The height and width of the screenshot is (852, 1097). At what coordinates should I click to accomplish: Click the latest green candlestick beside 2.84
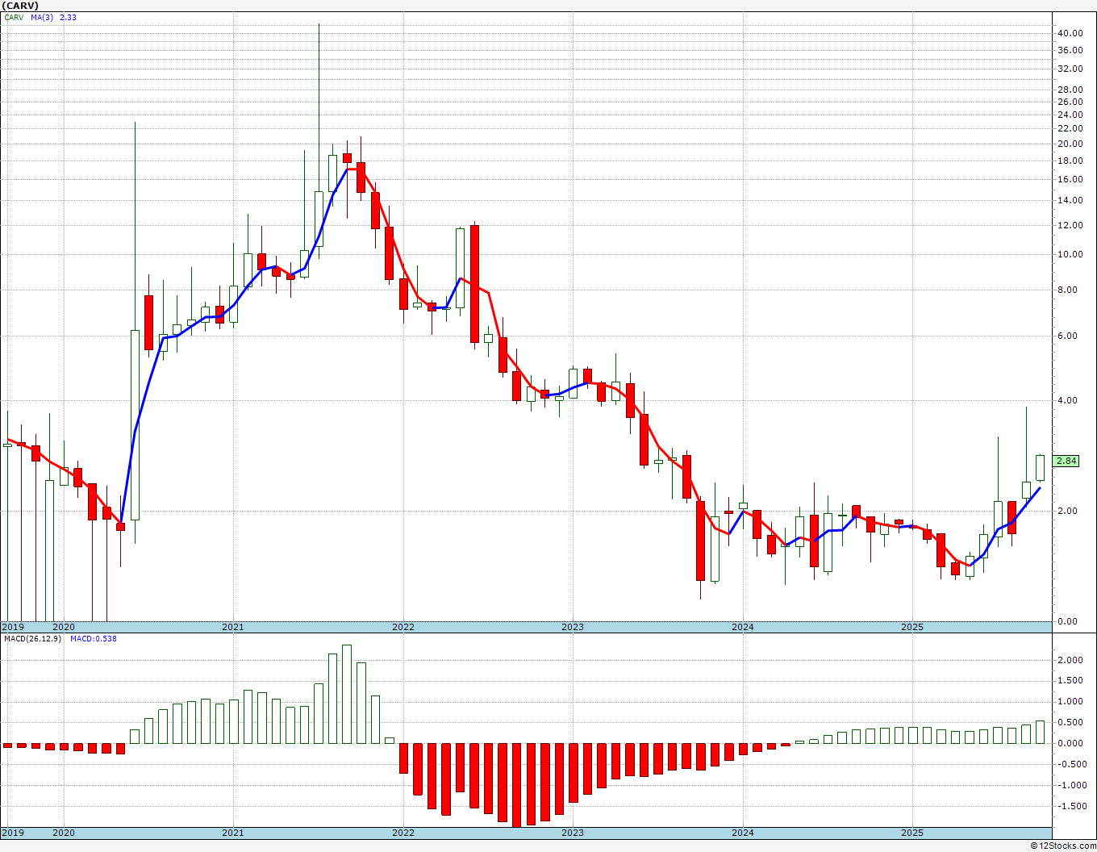coord(1041,468)
